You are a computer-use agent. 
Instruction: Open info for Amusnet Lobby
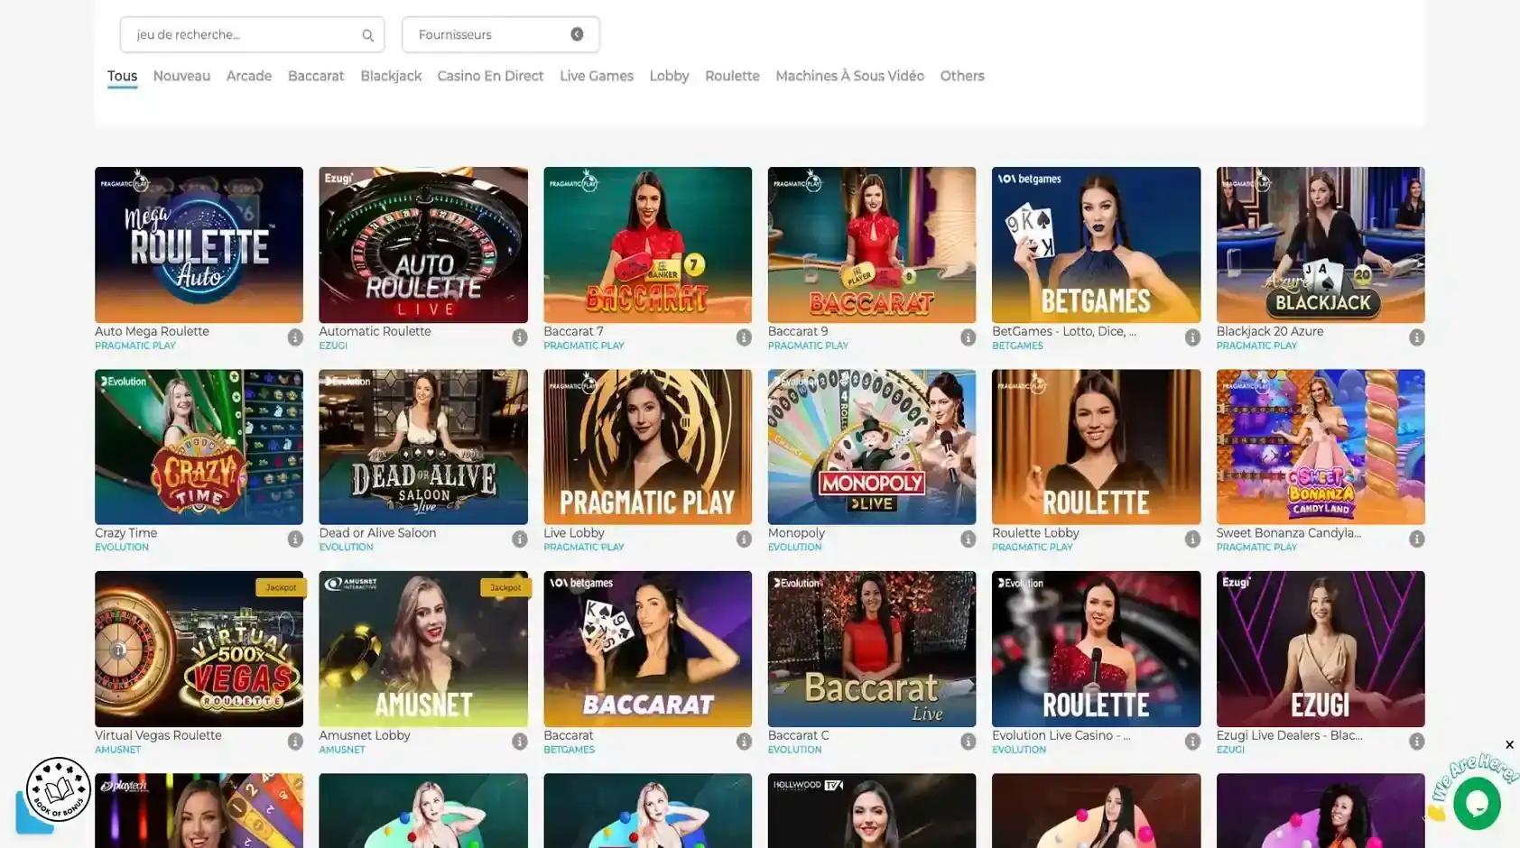tap(520, 742)
